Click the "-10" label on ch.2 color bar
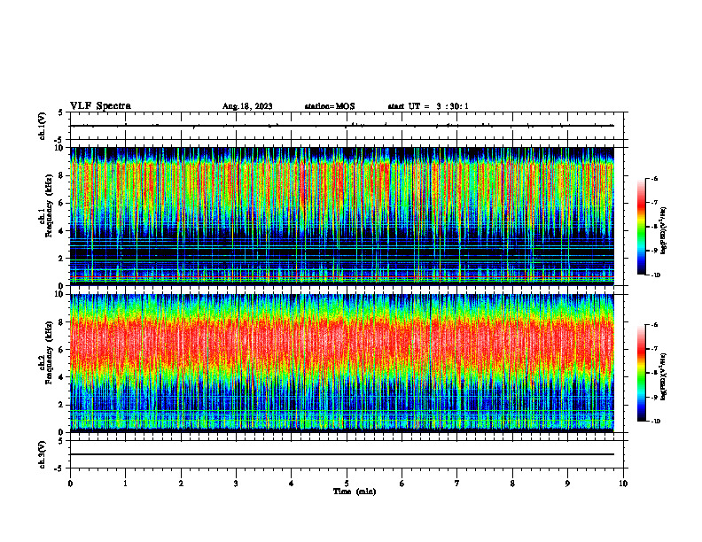The width and height of the screenshot is (702, 542). click(x=655, y=421)
